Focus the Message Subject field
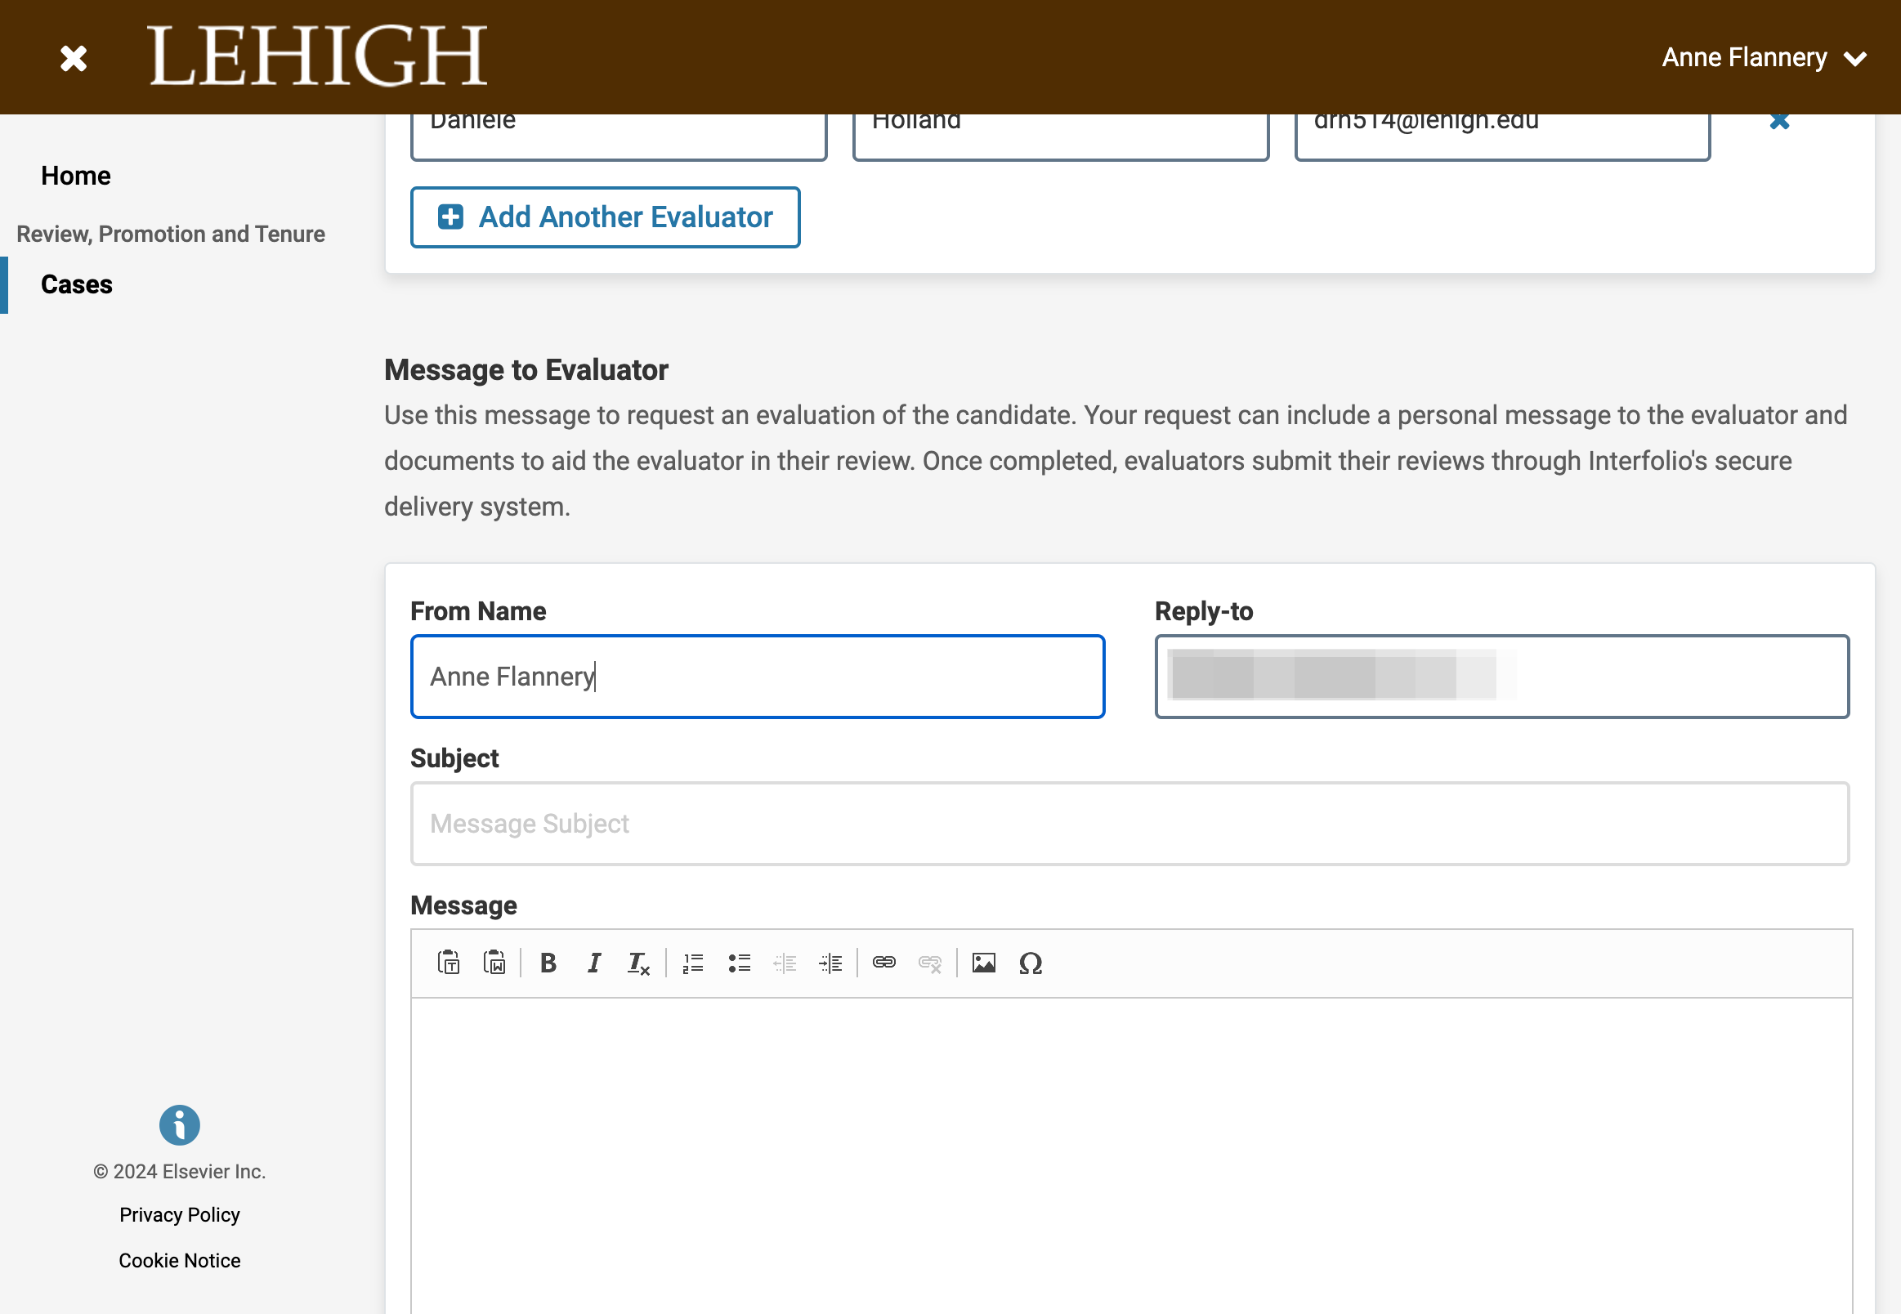Image resolution: width=1901 pixels, height=1314 pixels. point(1129,824)
